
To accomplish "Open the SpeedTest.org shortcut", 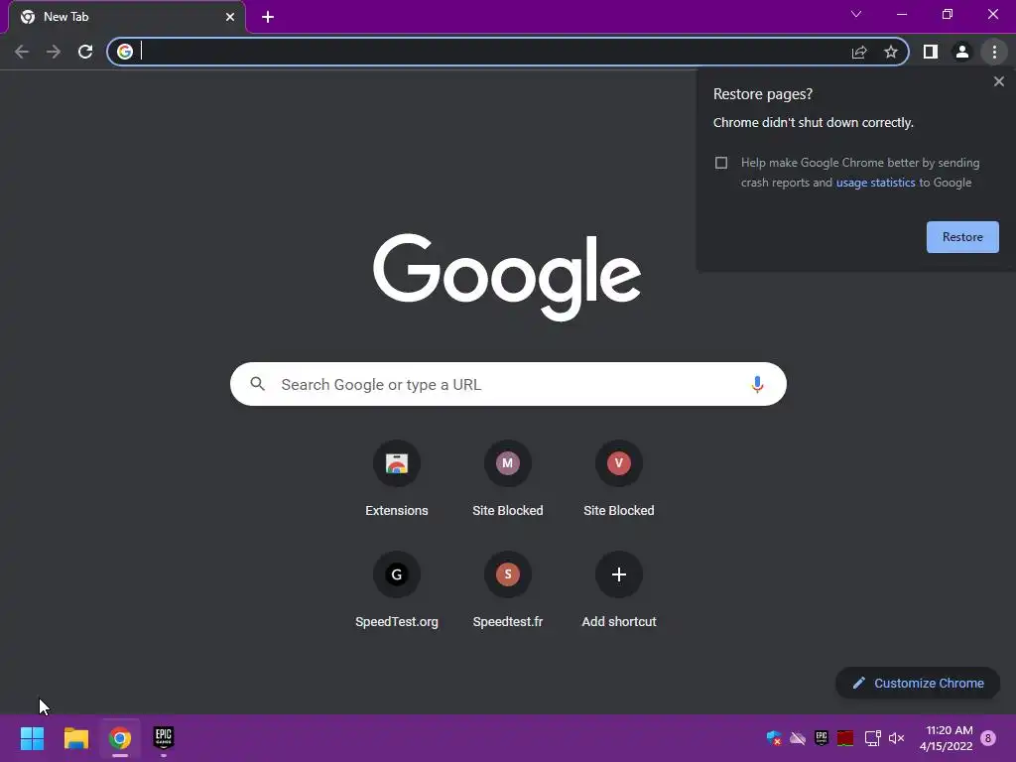I will point(397,590).
